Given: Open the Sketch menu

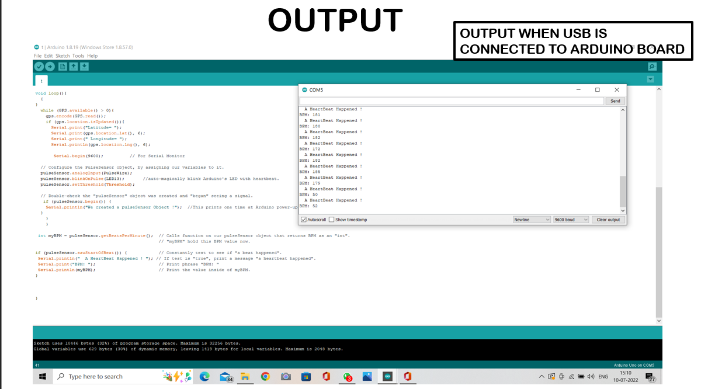Looking at the screenshot, I should [63, 56].
